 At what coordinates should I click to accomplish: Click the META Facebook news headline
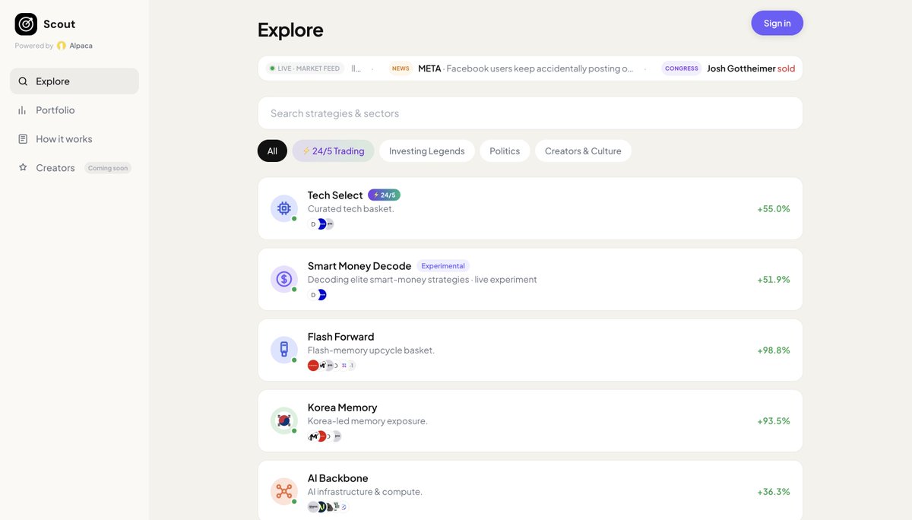(525, 68)
